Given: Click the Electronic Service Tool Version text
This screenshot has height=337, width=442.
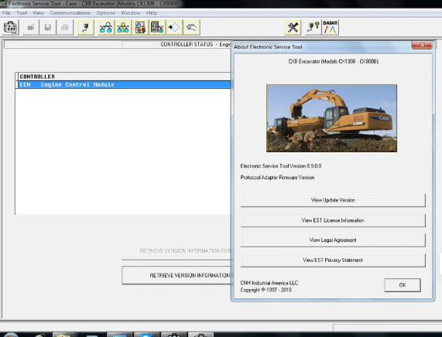Looking at the screenshot, I should (x=281, y=166).
